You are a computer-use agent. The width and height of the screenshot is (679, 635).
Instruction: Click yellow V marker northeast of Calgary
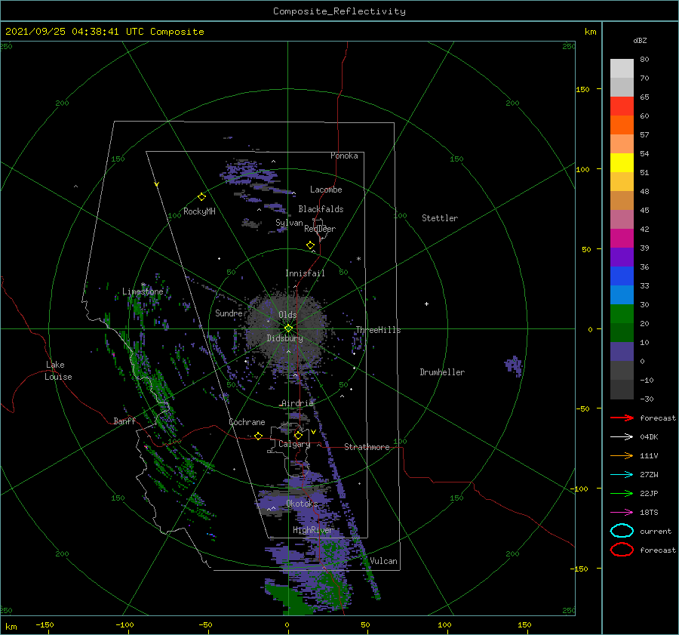313,432
